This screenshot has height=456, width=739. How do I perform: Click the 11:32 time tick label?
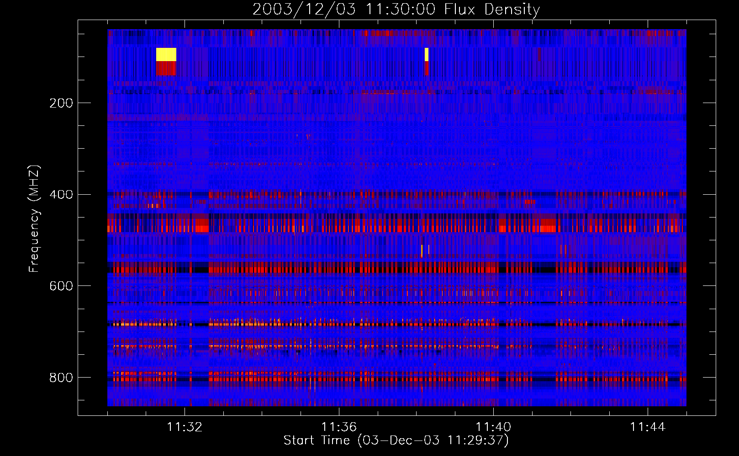tap(185, 427)
